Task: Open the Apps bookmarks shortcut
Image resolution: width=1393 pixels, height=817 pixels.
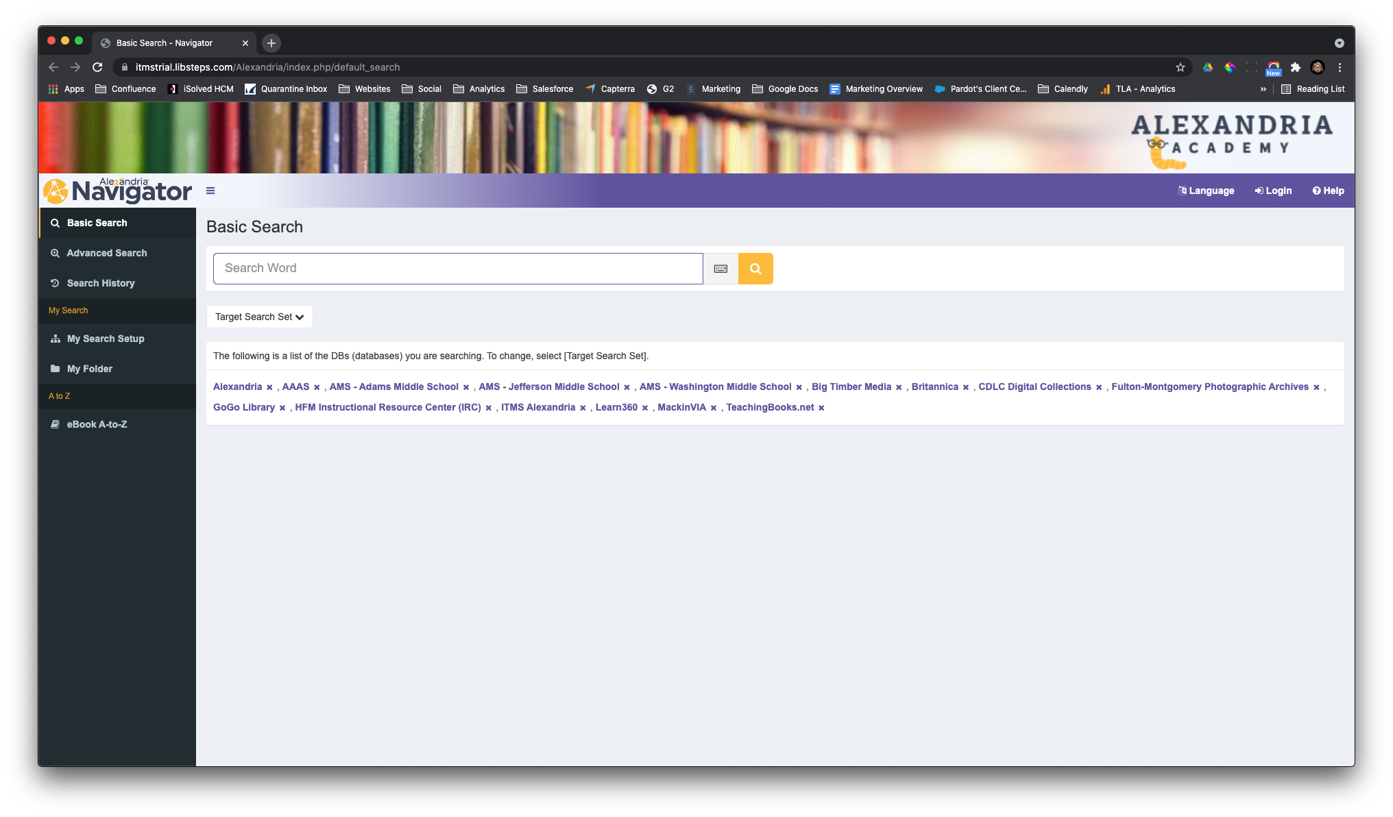Action: (66, 89)
